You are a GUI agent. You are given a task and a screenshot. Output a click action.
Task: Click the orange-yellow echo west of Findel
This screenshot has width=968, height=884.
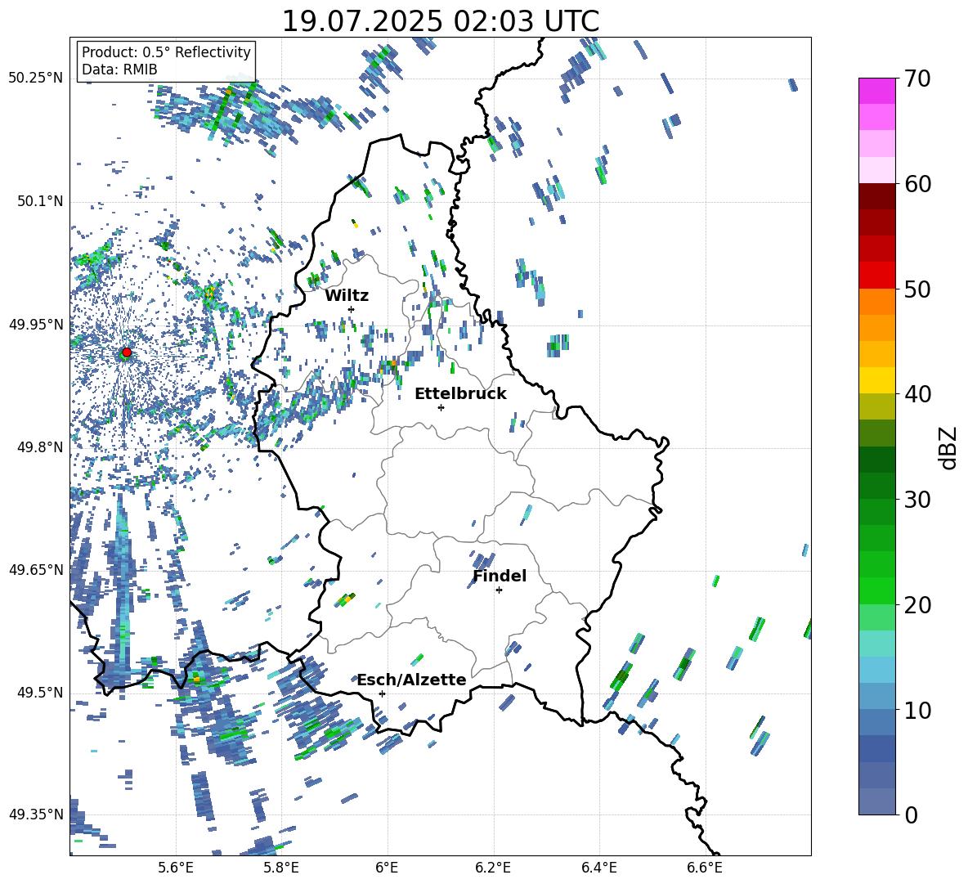tap(347, 598)
